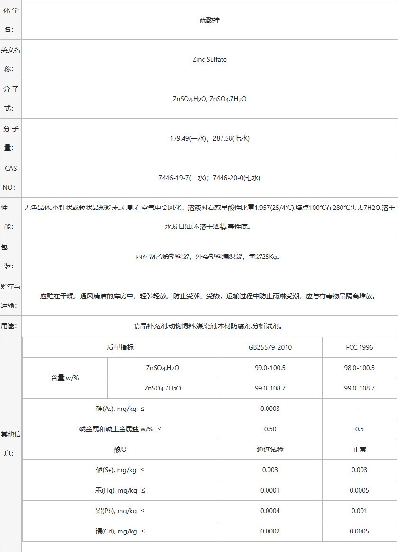The height and width of the screenshot is (552, 398).
Task: Click the value '0.50'
Action: tap(270, 429)
